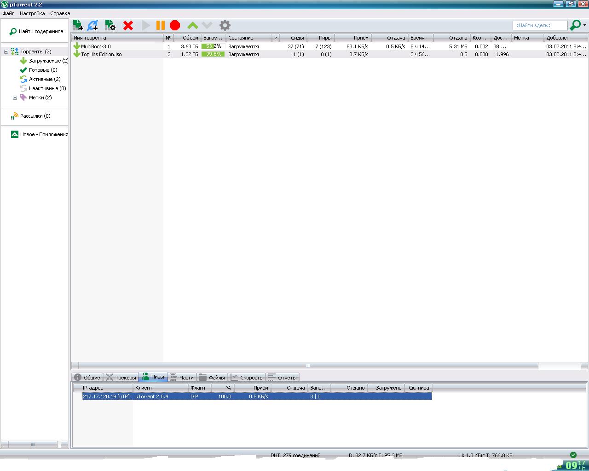
Task: Sort by the Имя торрента column
Action: [x=117, y=38]
